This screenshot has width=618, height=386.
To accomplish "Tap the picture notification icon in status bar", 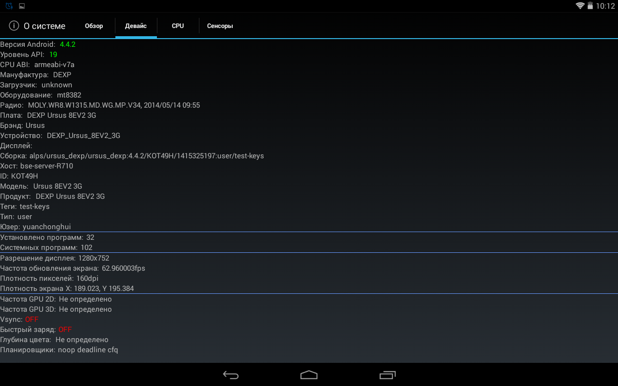I will click(x=22, y=6).
